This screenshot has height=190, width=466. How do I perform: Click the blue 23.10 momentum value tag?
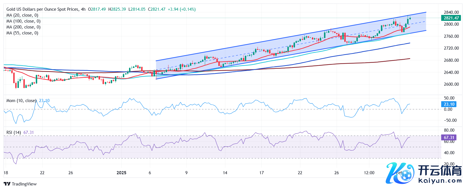tap(449, 104)
